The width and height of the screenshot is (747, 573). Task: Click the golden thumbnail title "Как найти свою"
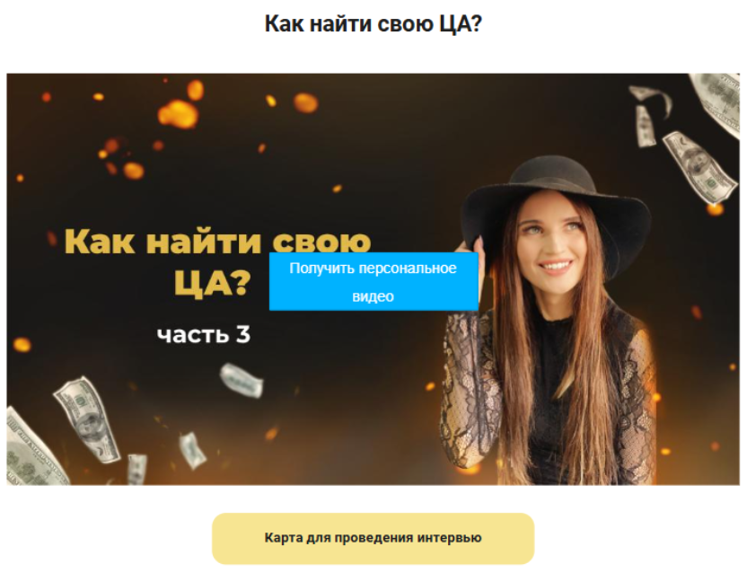pos(217,242)
